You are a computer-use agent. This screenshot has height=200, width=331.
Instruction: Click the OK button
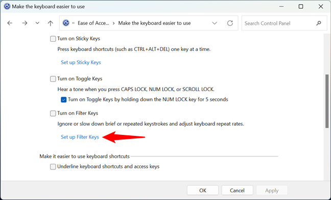coord(203,190)
